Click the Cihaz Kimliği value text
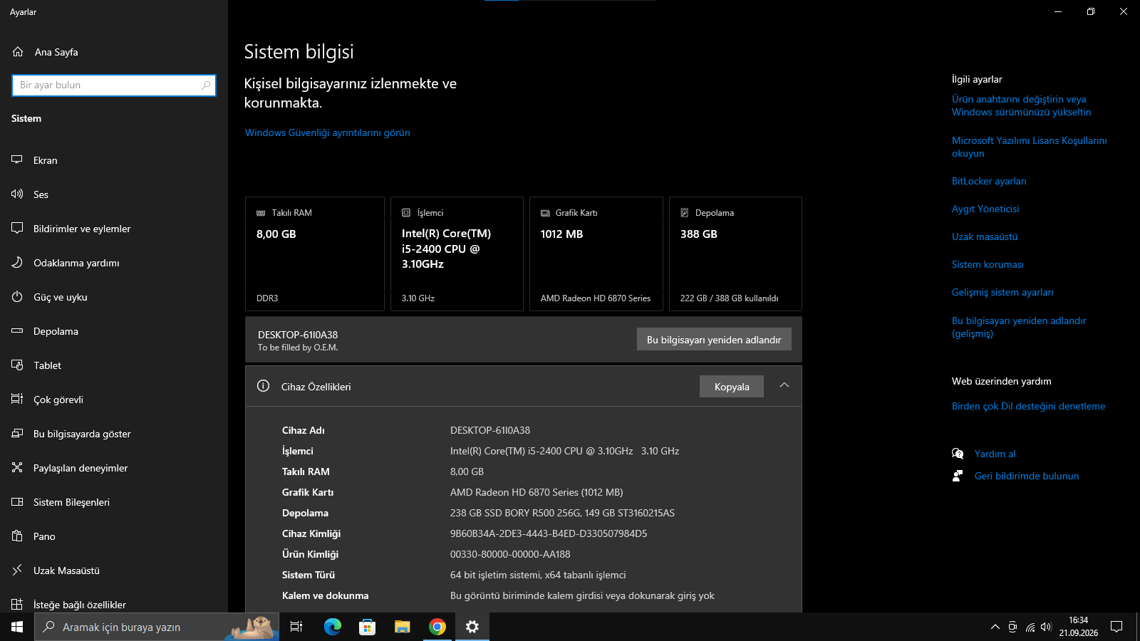The height and width of the screenshot is (641, 1140). (549, 533)
